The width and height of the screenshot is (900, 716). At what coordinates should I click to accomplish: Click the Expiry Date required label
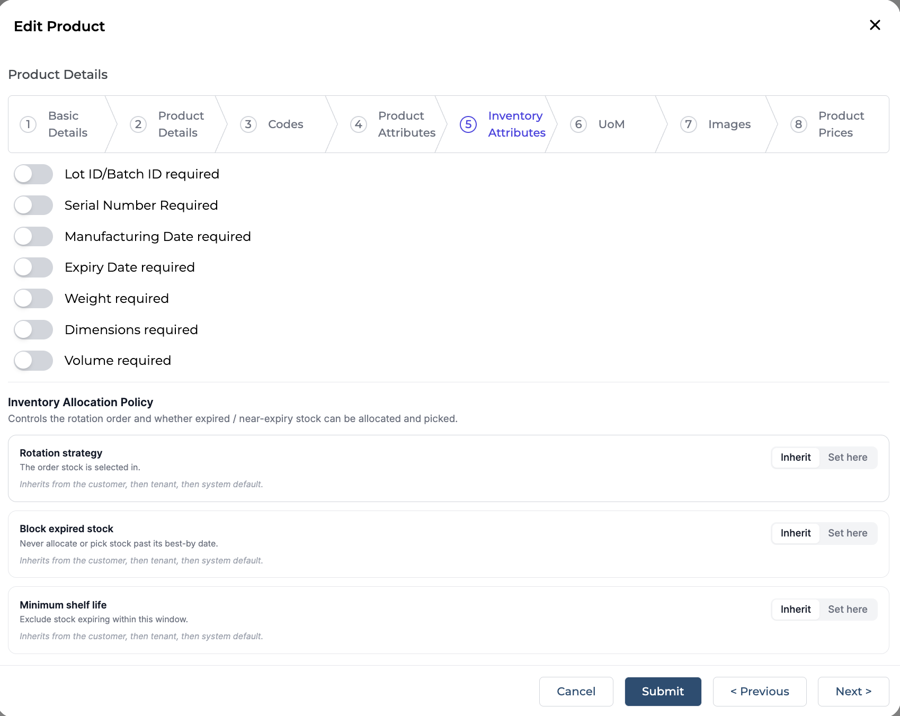tap(130, 267)
